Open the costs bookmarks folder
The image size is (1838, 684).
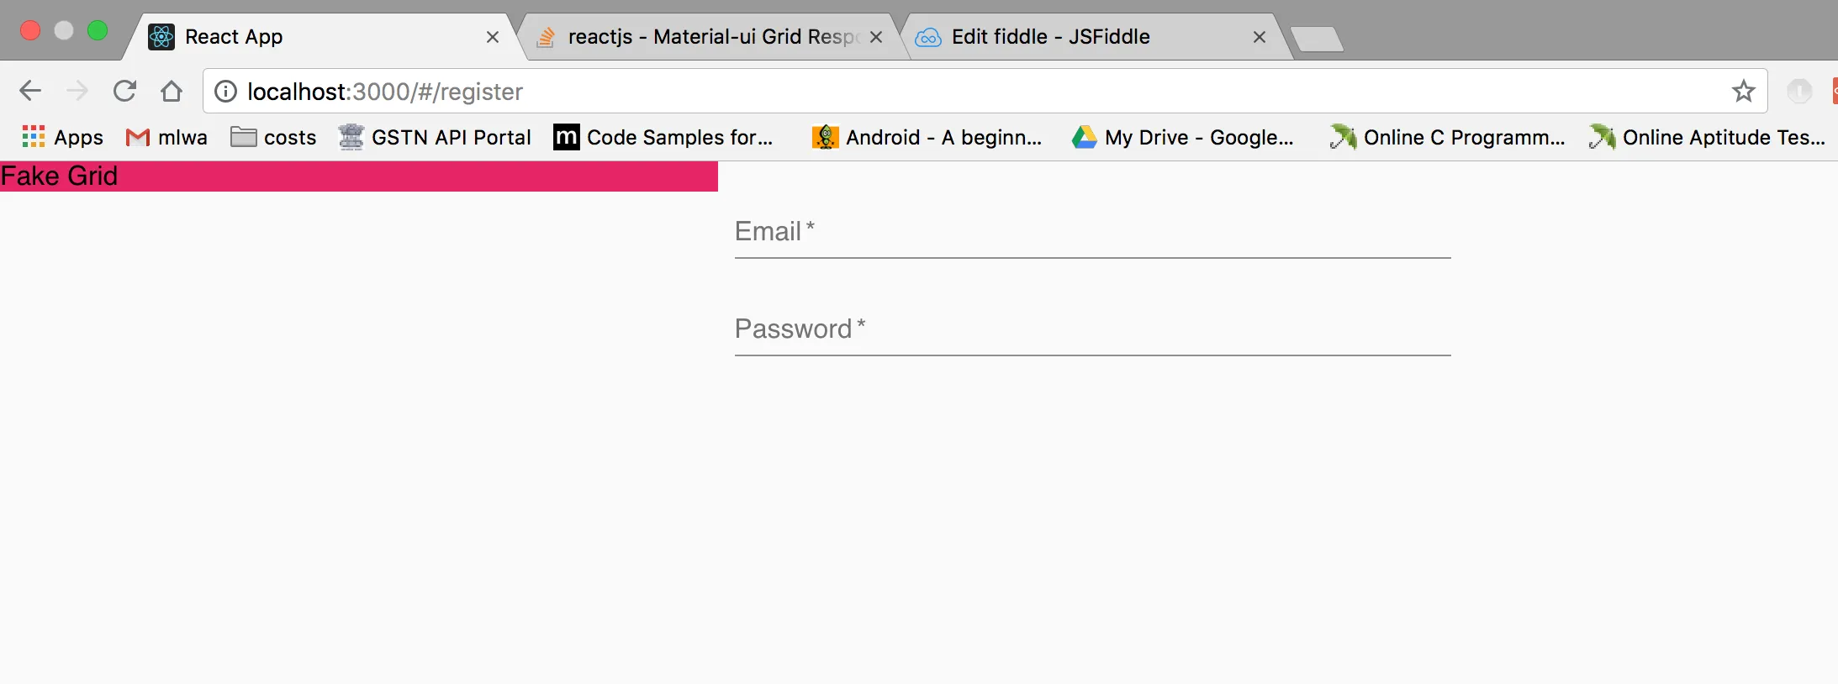pos(273,137)
